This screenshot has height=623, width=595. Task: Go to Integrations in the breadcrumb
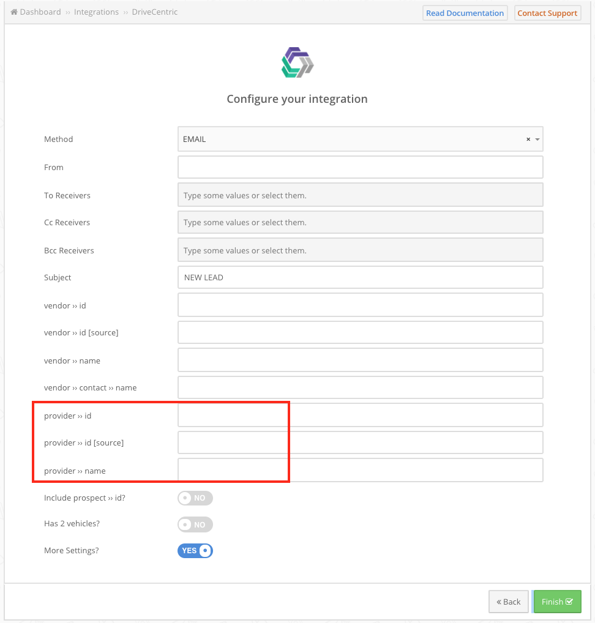(x=96, y=12)
